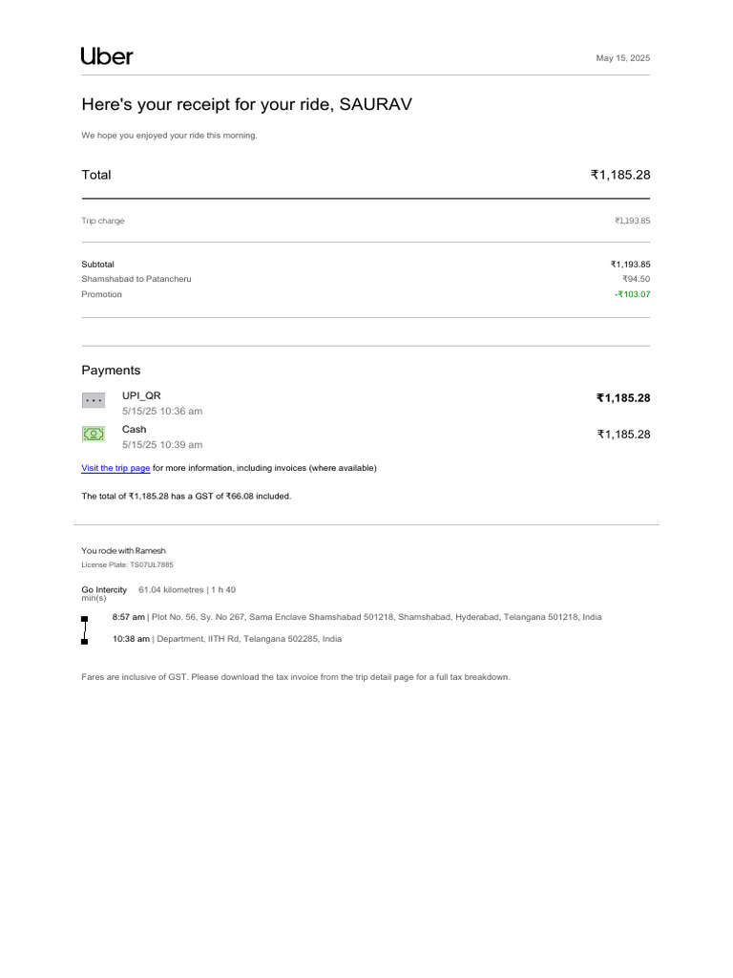Click the May 15, 2025 date

tap(622, 58)
